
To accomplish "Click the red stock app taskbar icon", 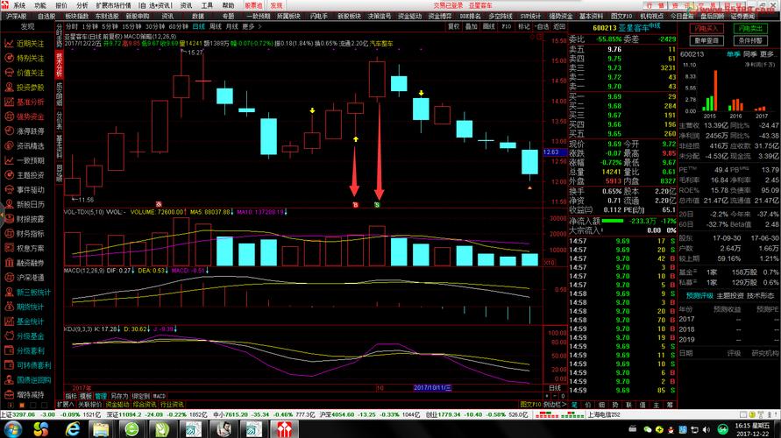I will pos(284,429).
